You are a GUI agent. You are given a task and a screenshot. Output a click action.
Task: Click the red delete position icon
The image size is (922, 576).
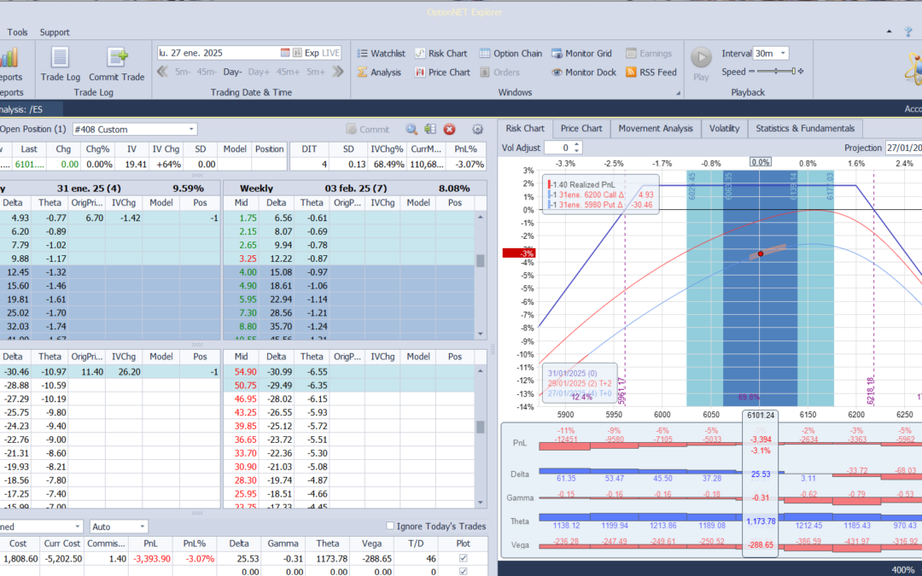pyautogui.click(x=449, y=130)
